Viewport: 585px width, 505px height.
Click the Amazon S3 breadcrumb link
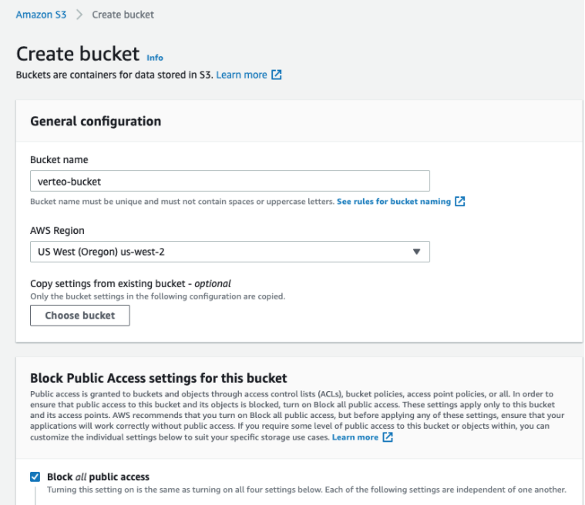pyautogui.click(x=42, y=15)
